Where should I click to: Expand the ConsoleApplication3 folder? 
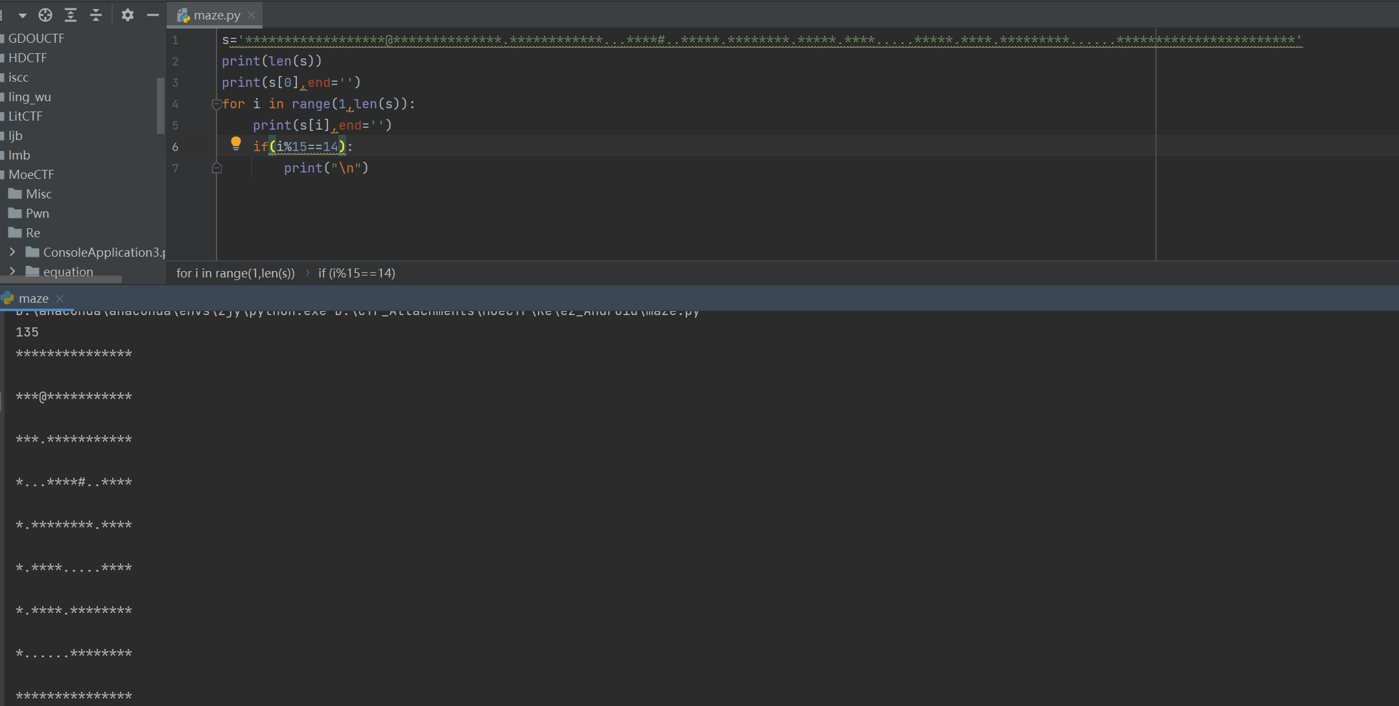12,252
